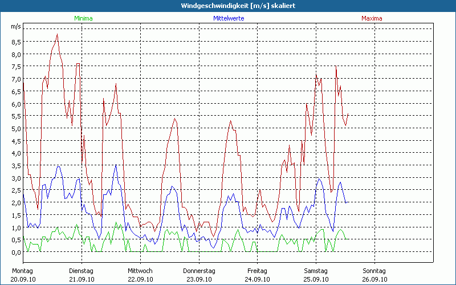Screen dimensions: 456x285
Task: Click the 2,5 y-axis value
Action: tap(17, 190)
